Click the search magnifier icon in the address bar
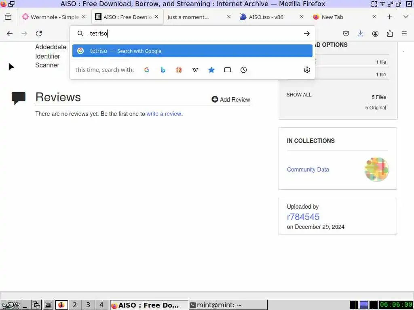414x310 pixels. coord(80,34)
